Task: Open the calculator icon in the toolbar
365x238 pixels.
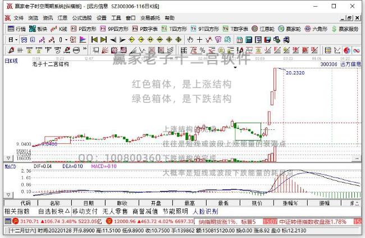Action: tap(249, 40)
